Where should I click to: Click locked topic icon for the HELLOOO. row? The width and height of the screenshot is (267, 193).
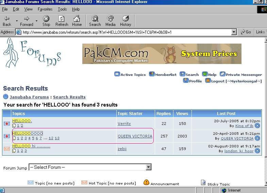coord(7,124)
